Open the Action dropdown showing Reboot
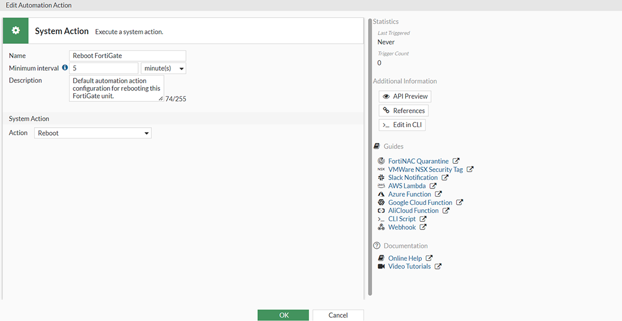The width and height of the screenshot is (622, 321). pos(93,133)
